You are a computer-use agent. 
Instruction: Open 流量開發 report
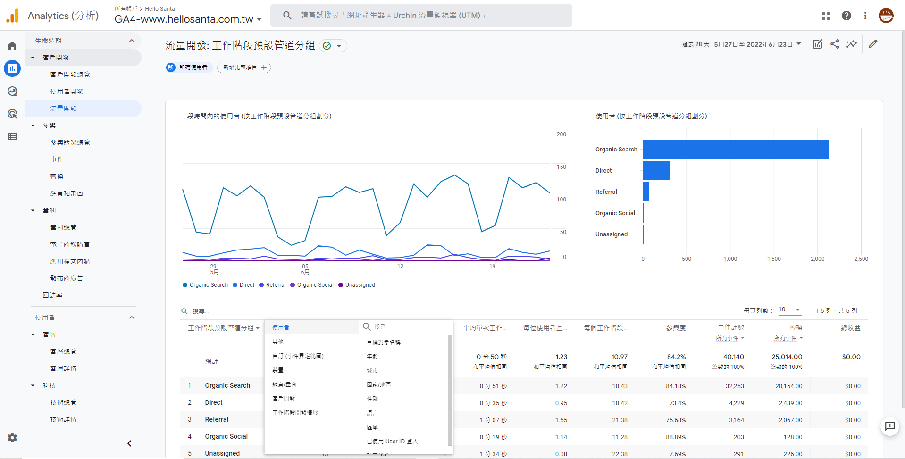(x=84, y=108)
